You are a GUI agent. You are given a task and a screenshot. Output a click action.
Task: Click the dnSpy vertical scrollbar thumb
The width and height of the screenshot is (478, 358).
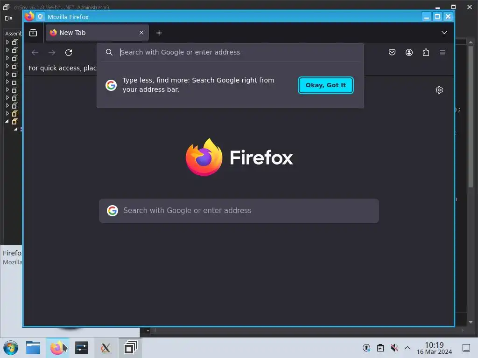471,116
